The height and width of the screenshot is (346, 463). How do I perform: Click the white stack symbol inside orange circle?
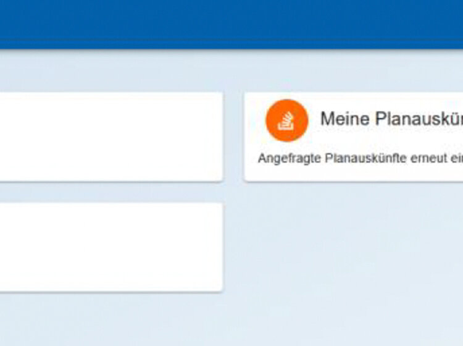click(286, 121)
